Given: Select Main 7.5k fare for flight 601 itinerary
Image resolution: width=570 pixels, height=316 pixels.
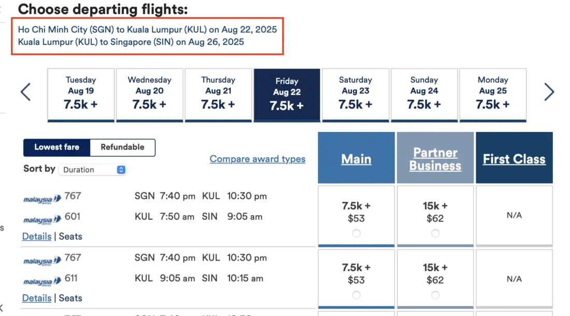Looking at the screenshot, I should click(357, 234).
